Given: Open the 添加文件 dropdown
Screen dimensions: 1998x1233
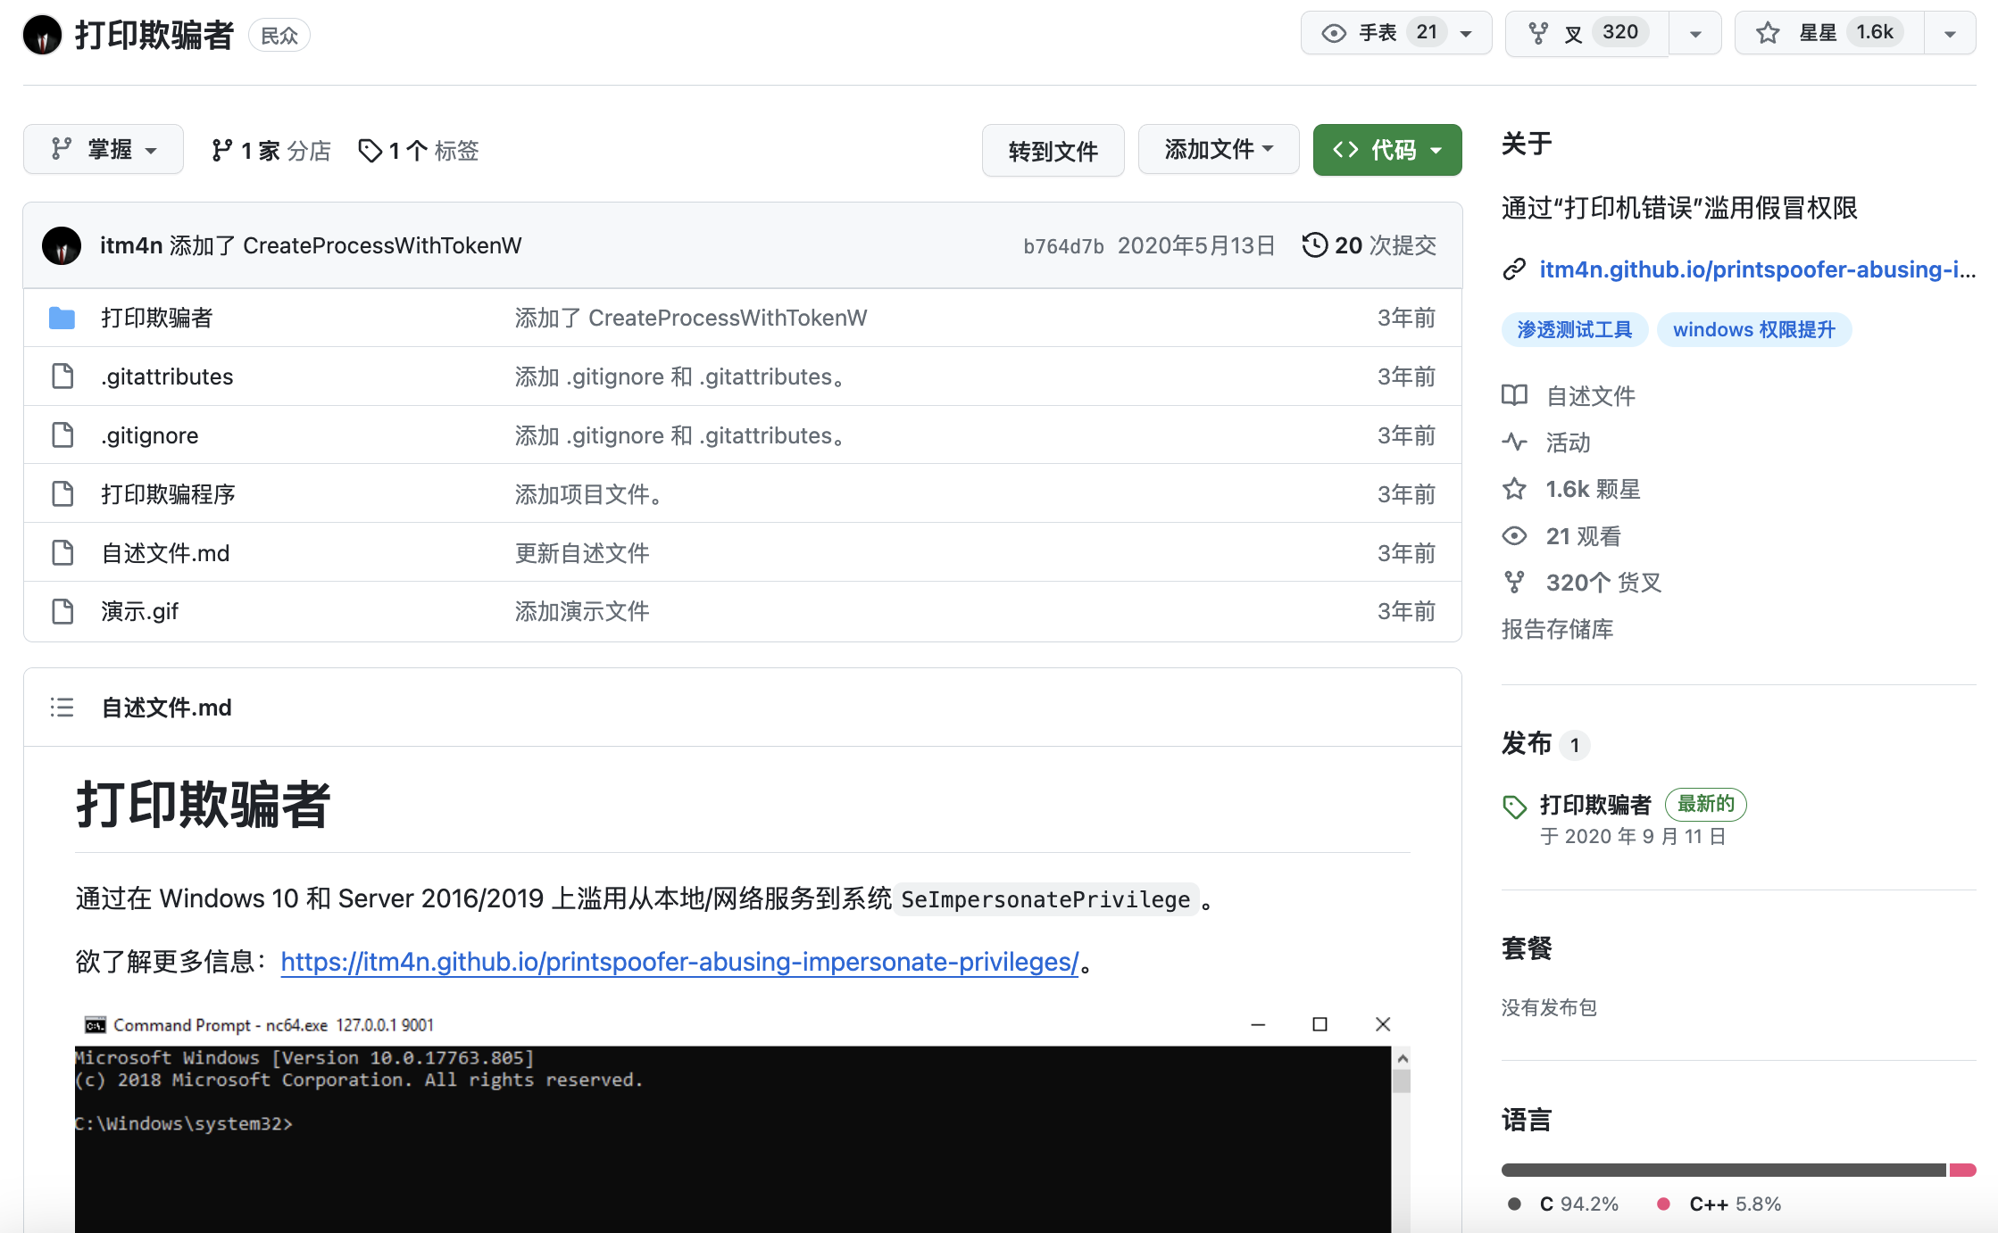Looking at the screenshot, I should [x=1218, y=150].
